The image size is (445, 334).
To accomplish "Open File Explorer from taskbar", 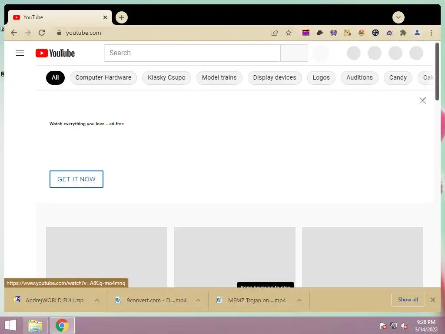I will 35,325.
